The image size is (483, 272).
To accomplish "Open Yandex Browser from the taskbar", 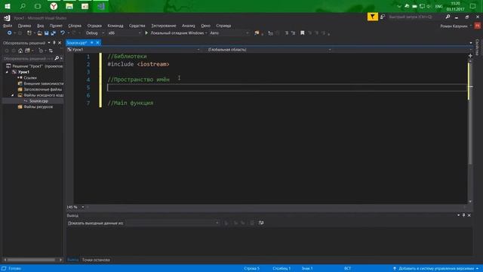I will coord(54,6).
